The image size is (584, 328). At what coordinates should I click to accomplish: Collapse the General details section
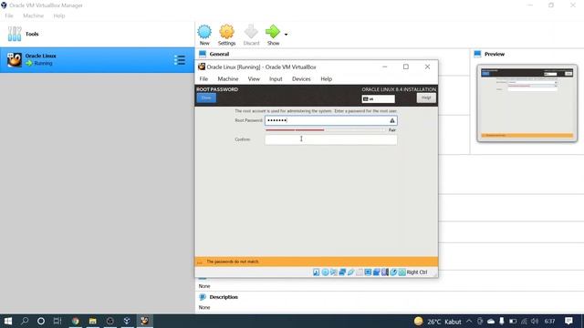(x=219, y=55)
